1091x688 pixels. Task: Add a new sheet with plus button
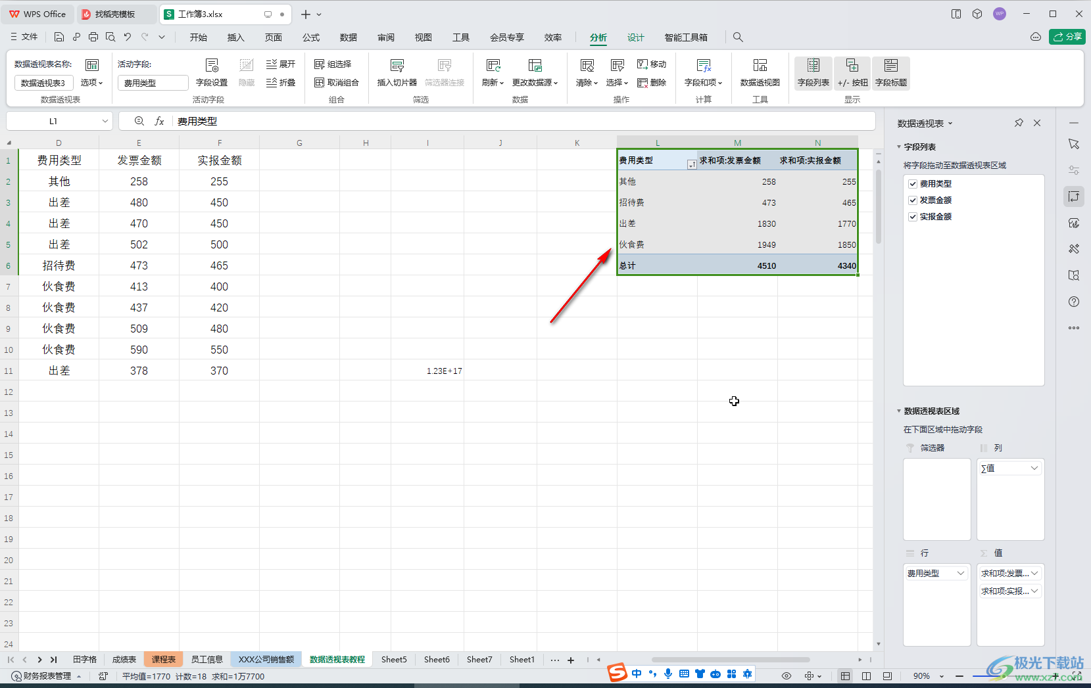[x=571, y=660]
